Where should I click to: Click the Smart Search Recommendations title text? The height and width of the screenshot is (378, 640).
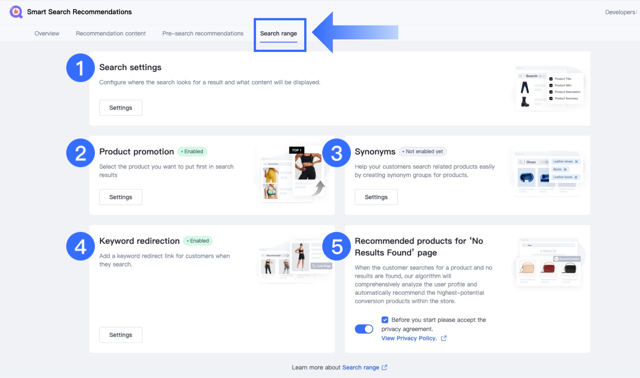tap(79, 12)
